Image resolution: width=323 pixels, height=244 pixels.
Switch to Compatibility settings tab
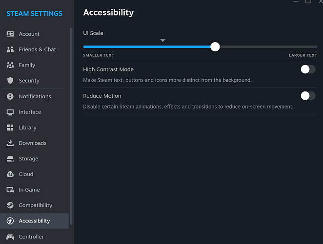click(35, 205)
